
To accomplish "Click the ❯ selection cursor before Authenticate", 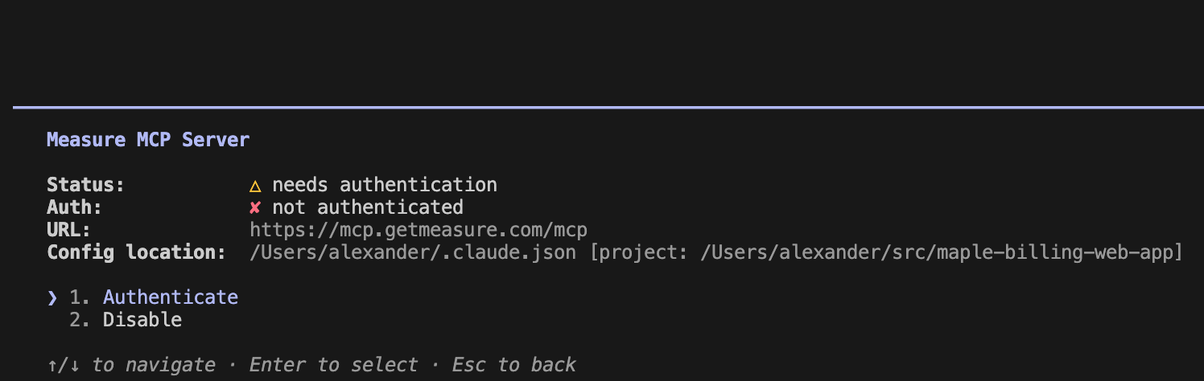I will click(52, 297).
